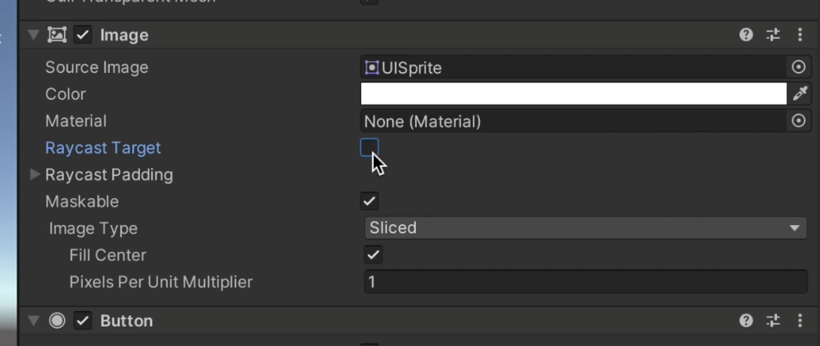Pick color with the eyedropper tool
This screenshot has height=346, width=820.
pos(800,94)
